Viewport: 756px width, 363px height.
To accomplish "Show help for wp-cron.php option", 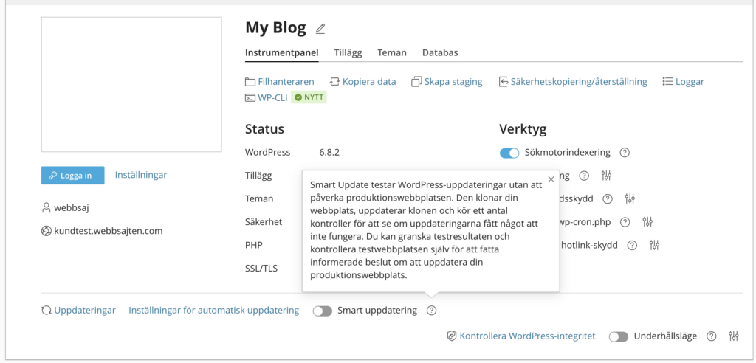I will (x=625, y=222).
